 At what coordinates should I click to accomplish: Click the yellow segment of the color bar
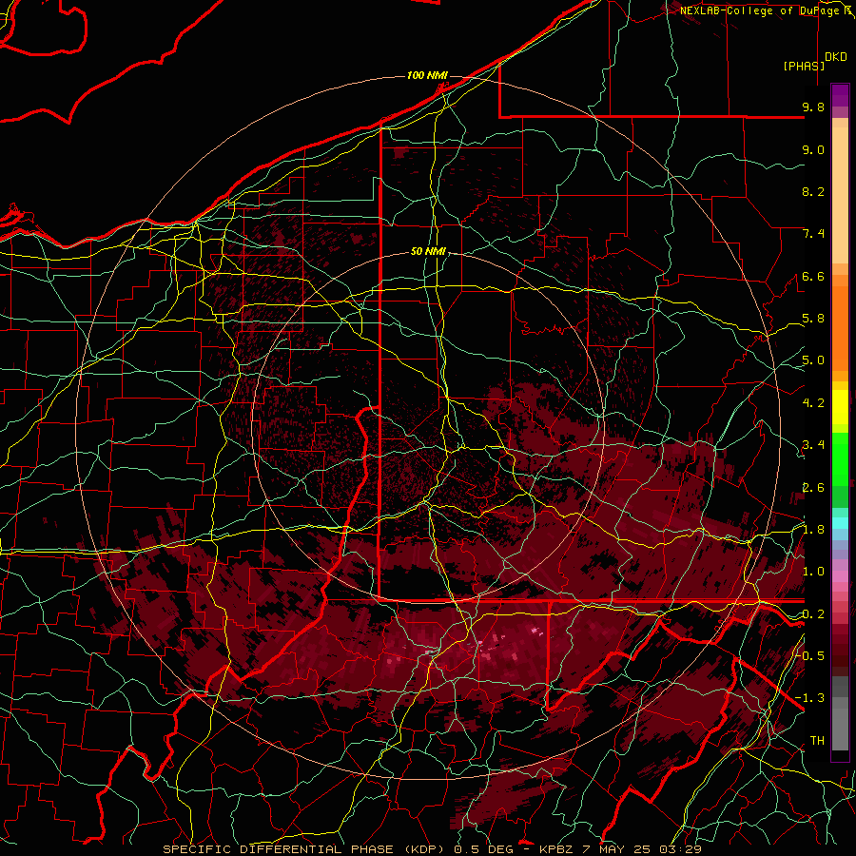click(840, 407)
